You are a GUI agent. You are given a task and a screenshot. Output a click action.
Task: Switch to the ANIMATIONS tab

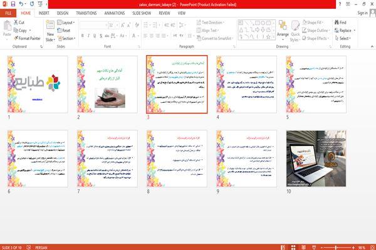(115, 13)
